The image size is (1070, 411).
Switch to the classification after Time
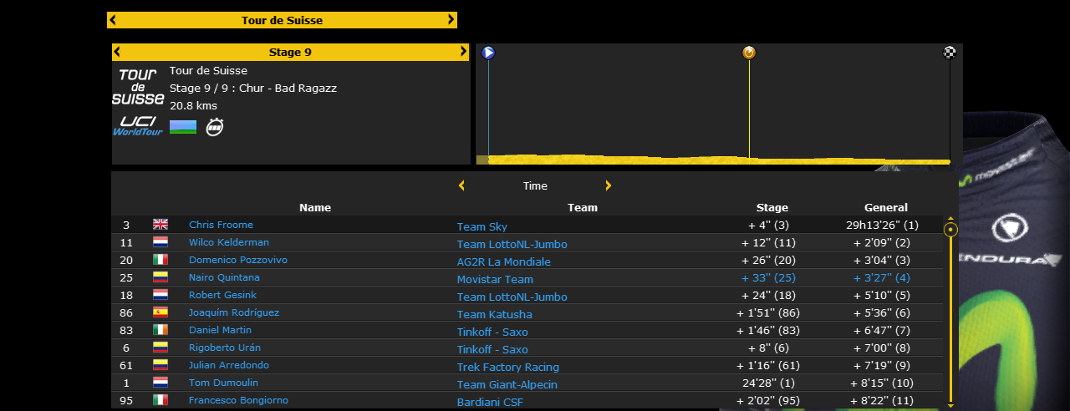(609, 185)
